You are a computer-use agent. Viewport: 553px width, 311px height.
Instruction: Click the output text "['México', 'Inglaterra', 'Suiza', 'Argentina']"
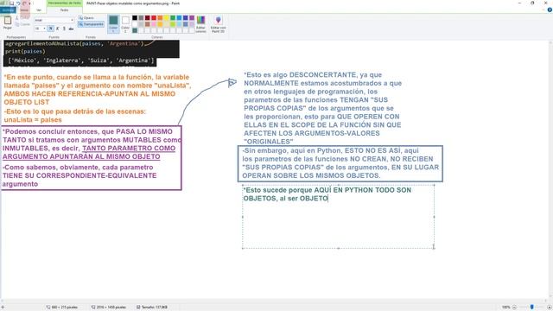[81, 60]
